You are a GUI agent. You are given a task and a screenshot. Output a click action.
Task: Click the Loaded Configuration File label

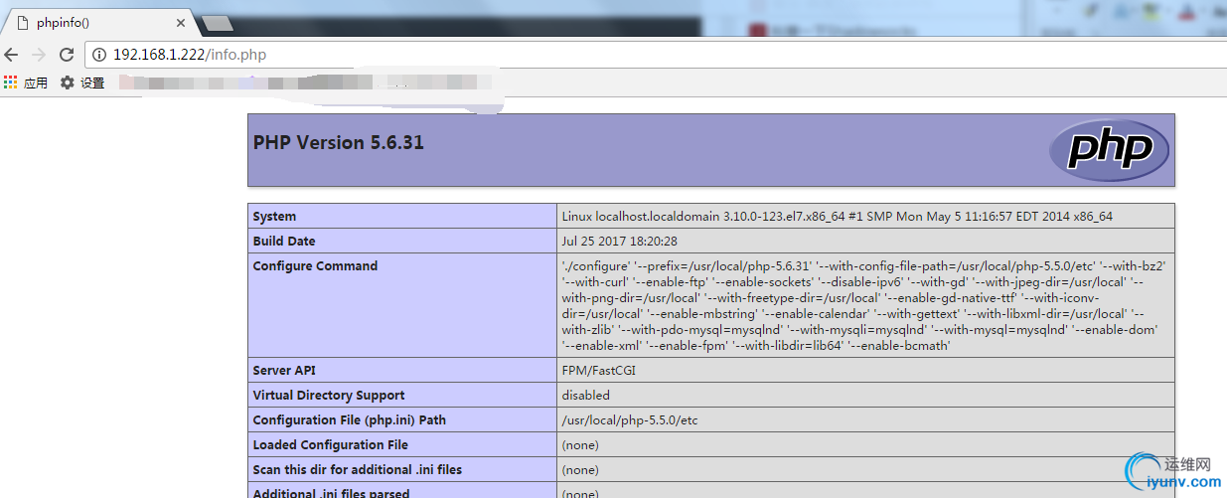[331, 444]
